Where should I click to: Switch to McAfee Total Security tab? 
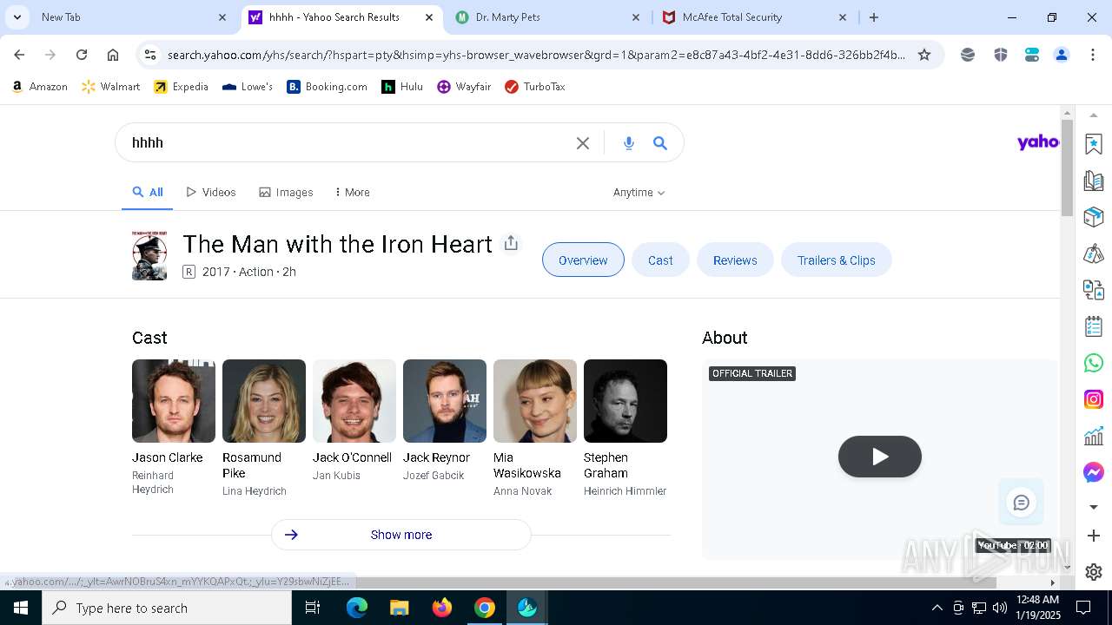(x=756, y=17)
